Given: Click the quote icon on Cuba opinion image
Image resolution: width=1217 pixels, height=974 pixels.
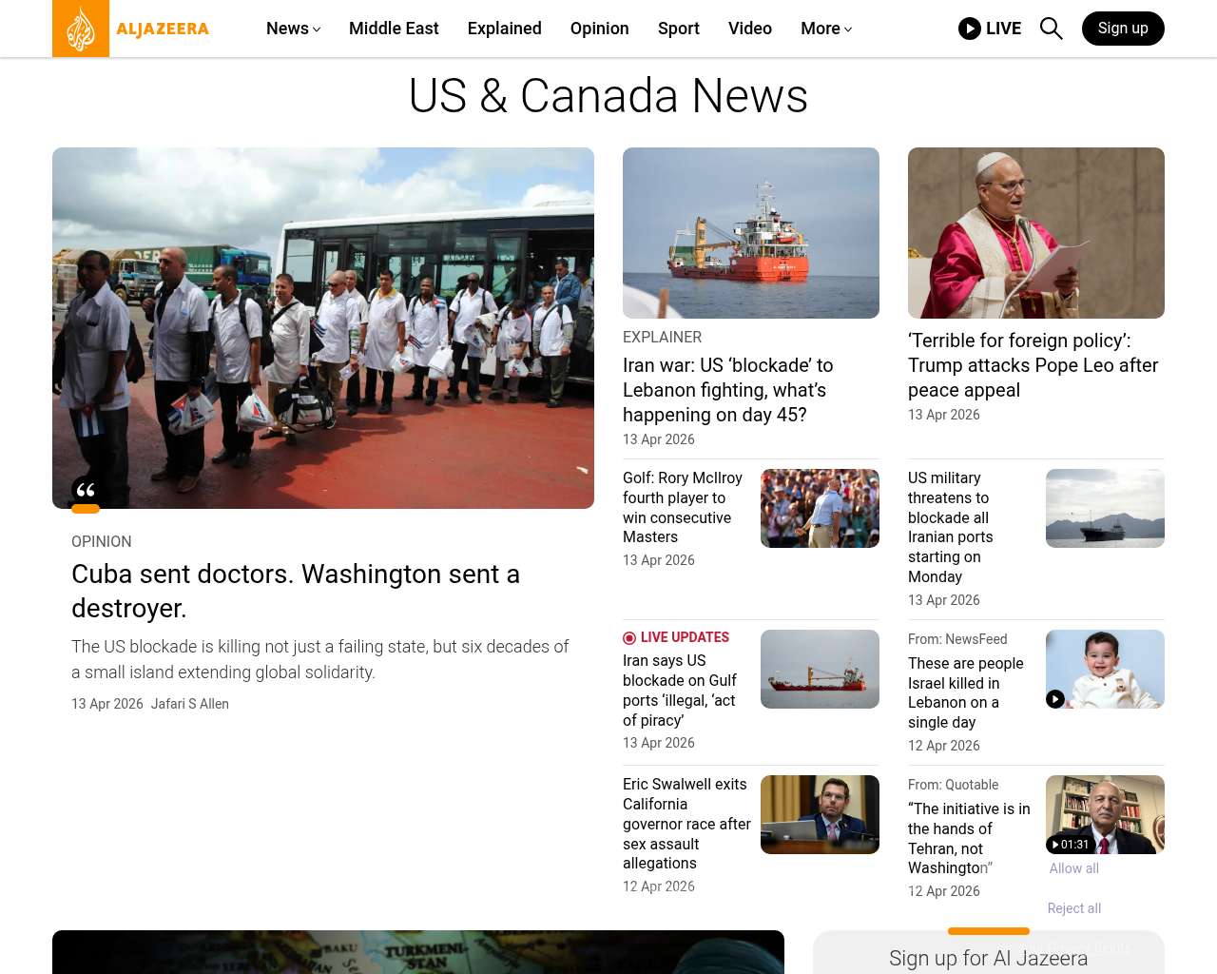Looking at the screenshot, I should 86,492.
